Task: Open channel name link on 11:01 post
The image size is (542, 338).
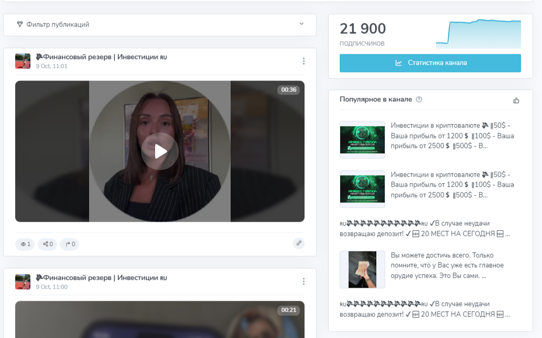Action: click(101, 57)
